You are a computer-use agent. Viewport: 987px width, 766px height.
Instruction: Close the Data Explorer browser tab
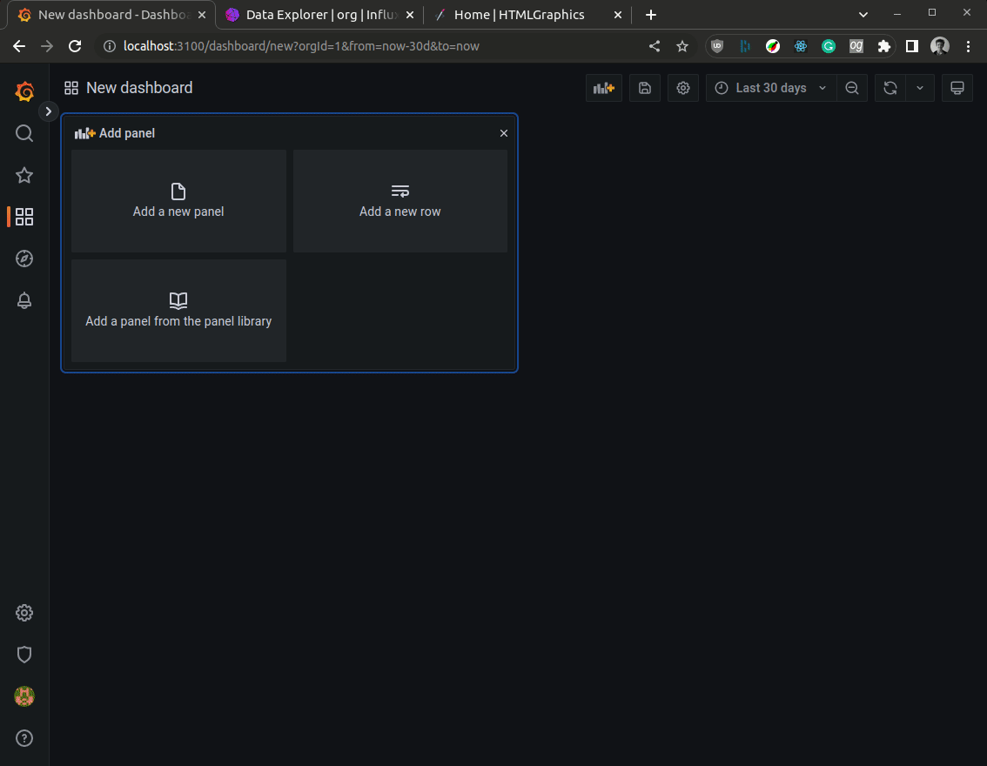410,15
